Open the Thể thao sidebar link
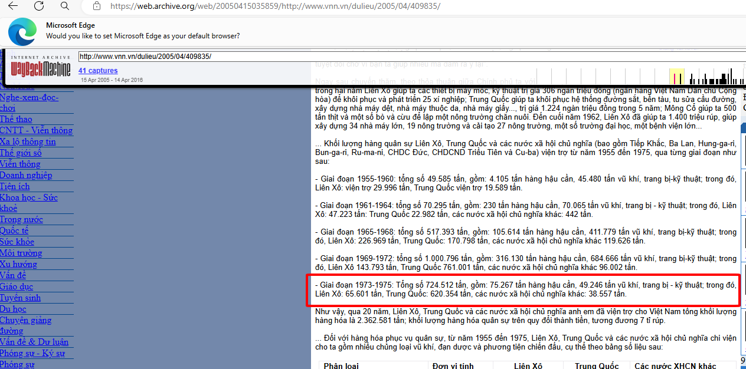The height and width of the screenshot is (369, 746). tap(16, 119)
